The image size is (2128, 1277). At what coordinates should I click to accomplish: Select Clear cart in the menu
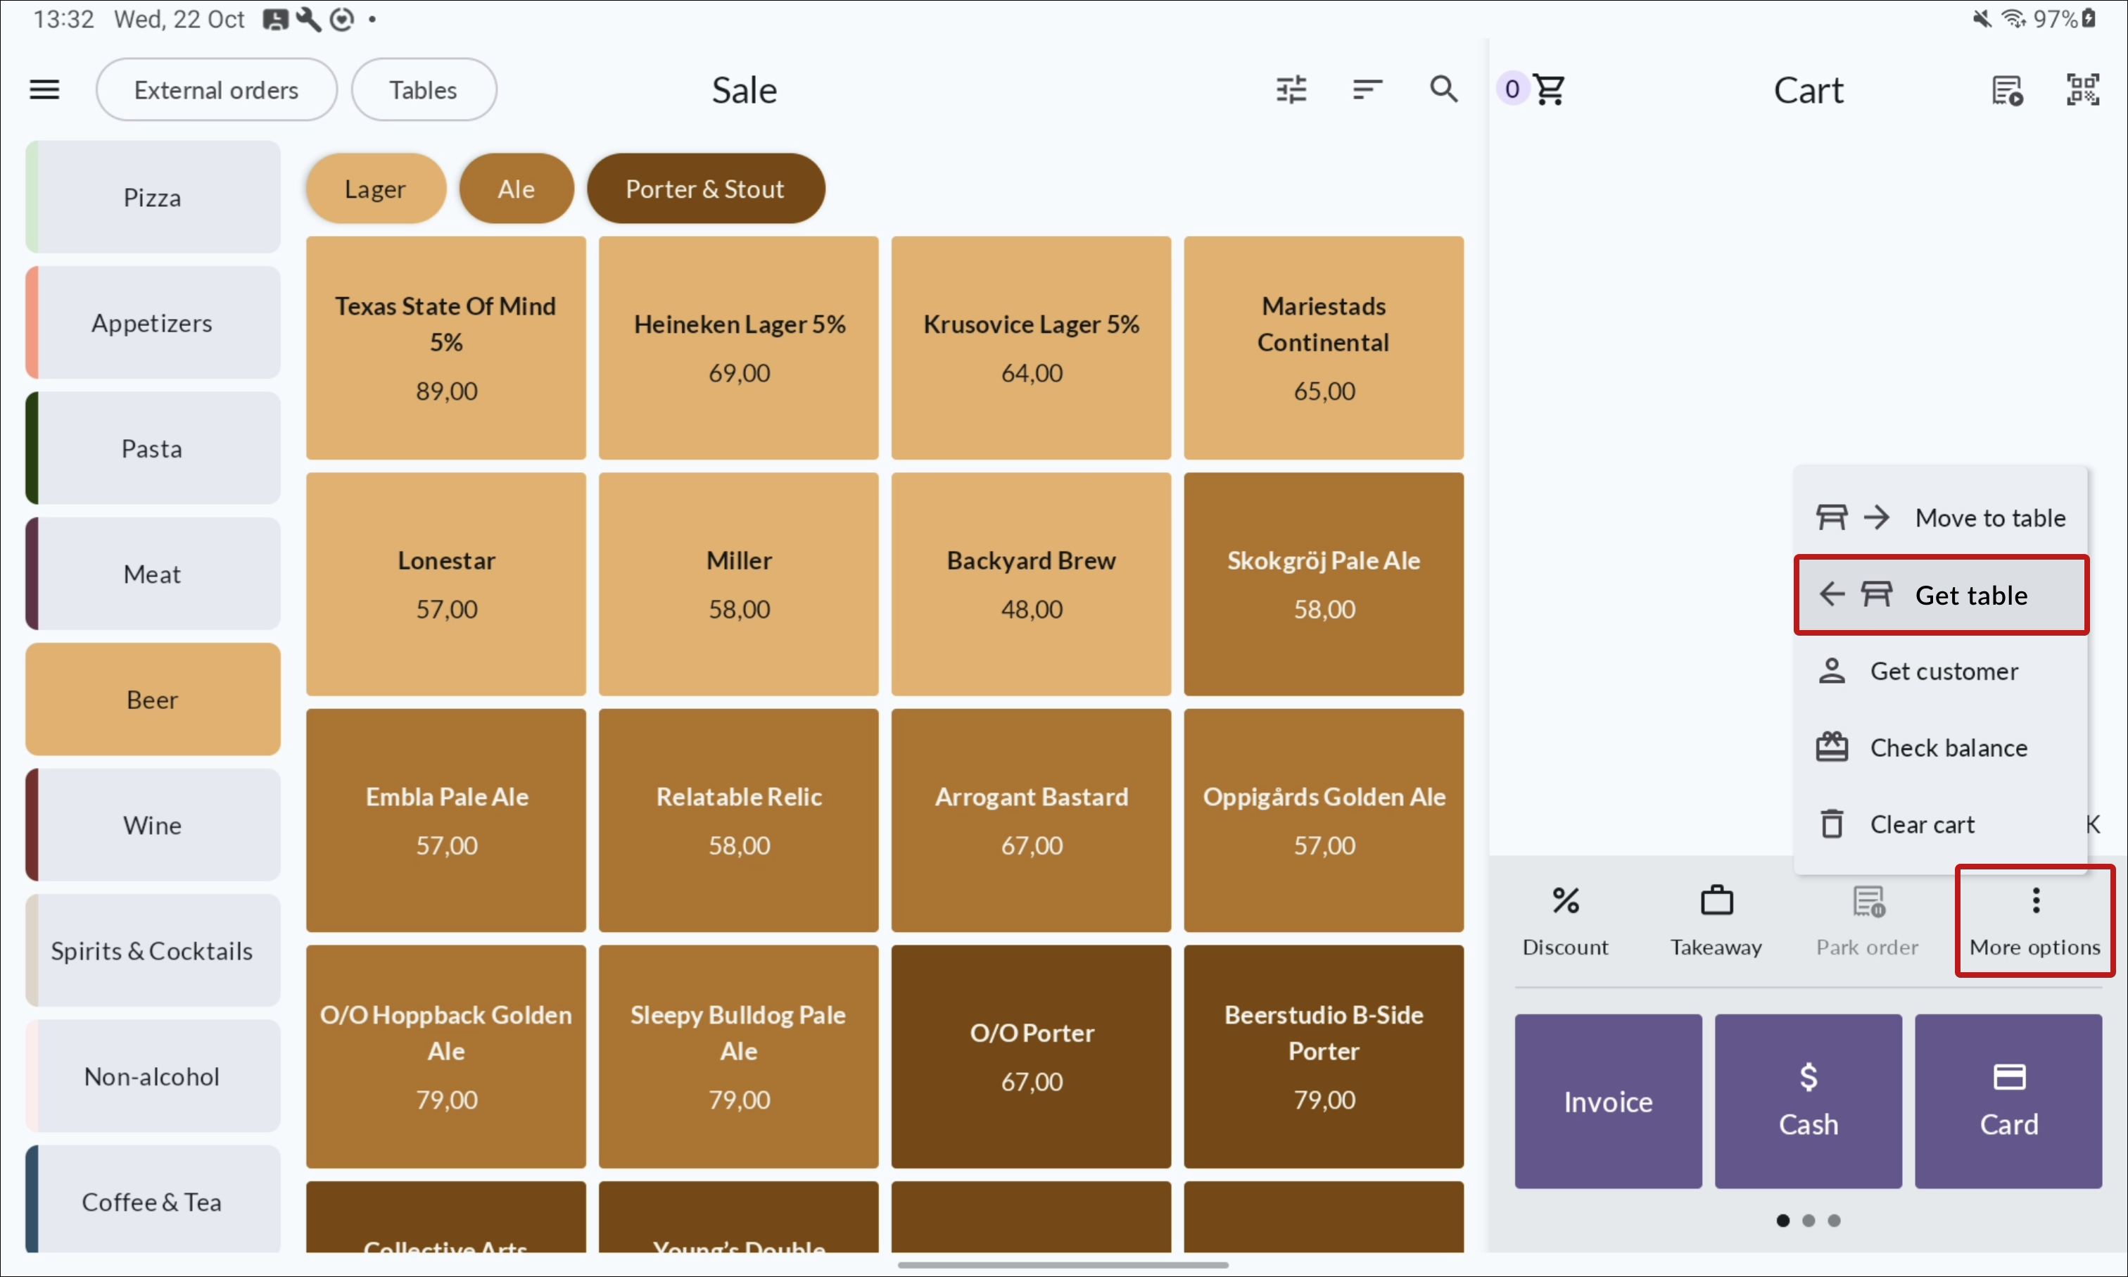pos(1922,824)
